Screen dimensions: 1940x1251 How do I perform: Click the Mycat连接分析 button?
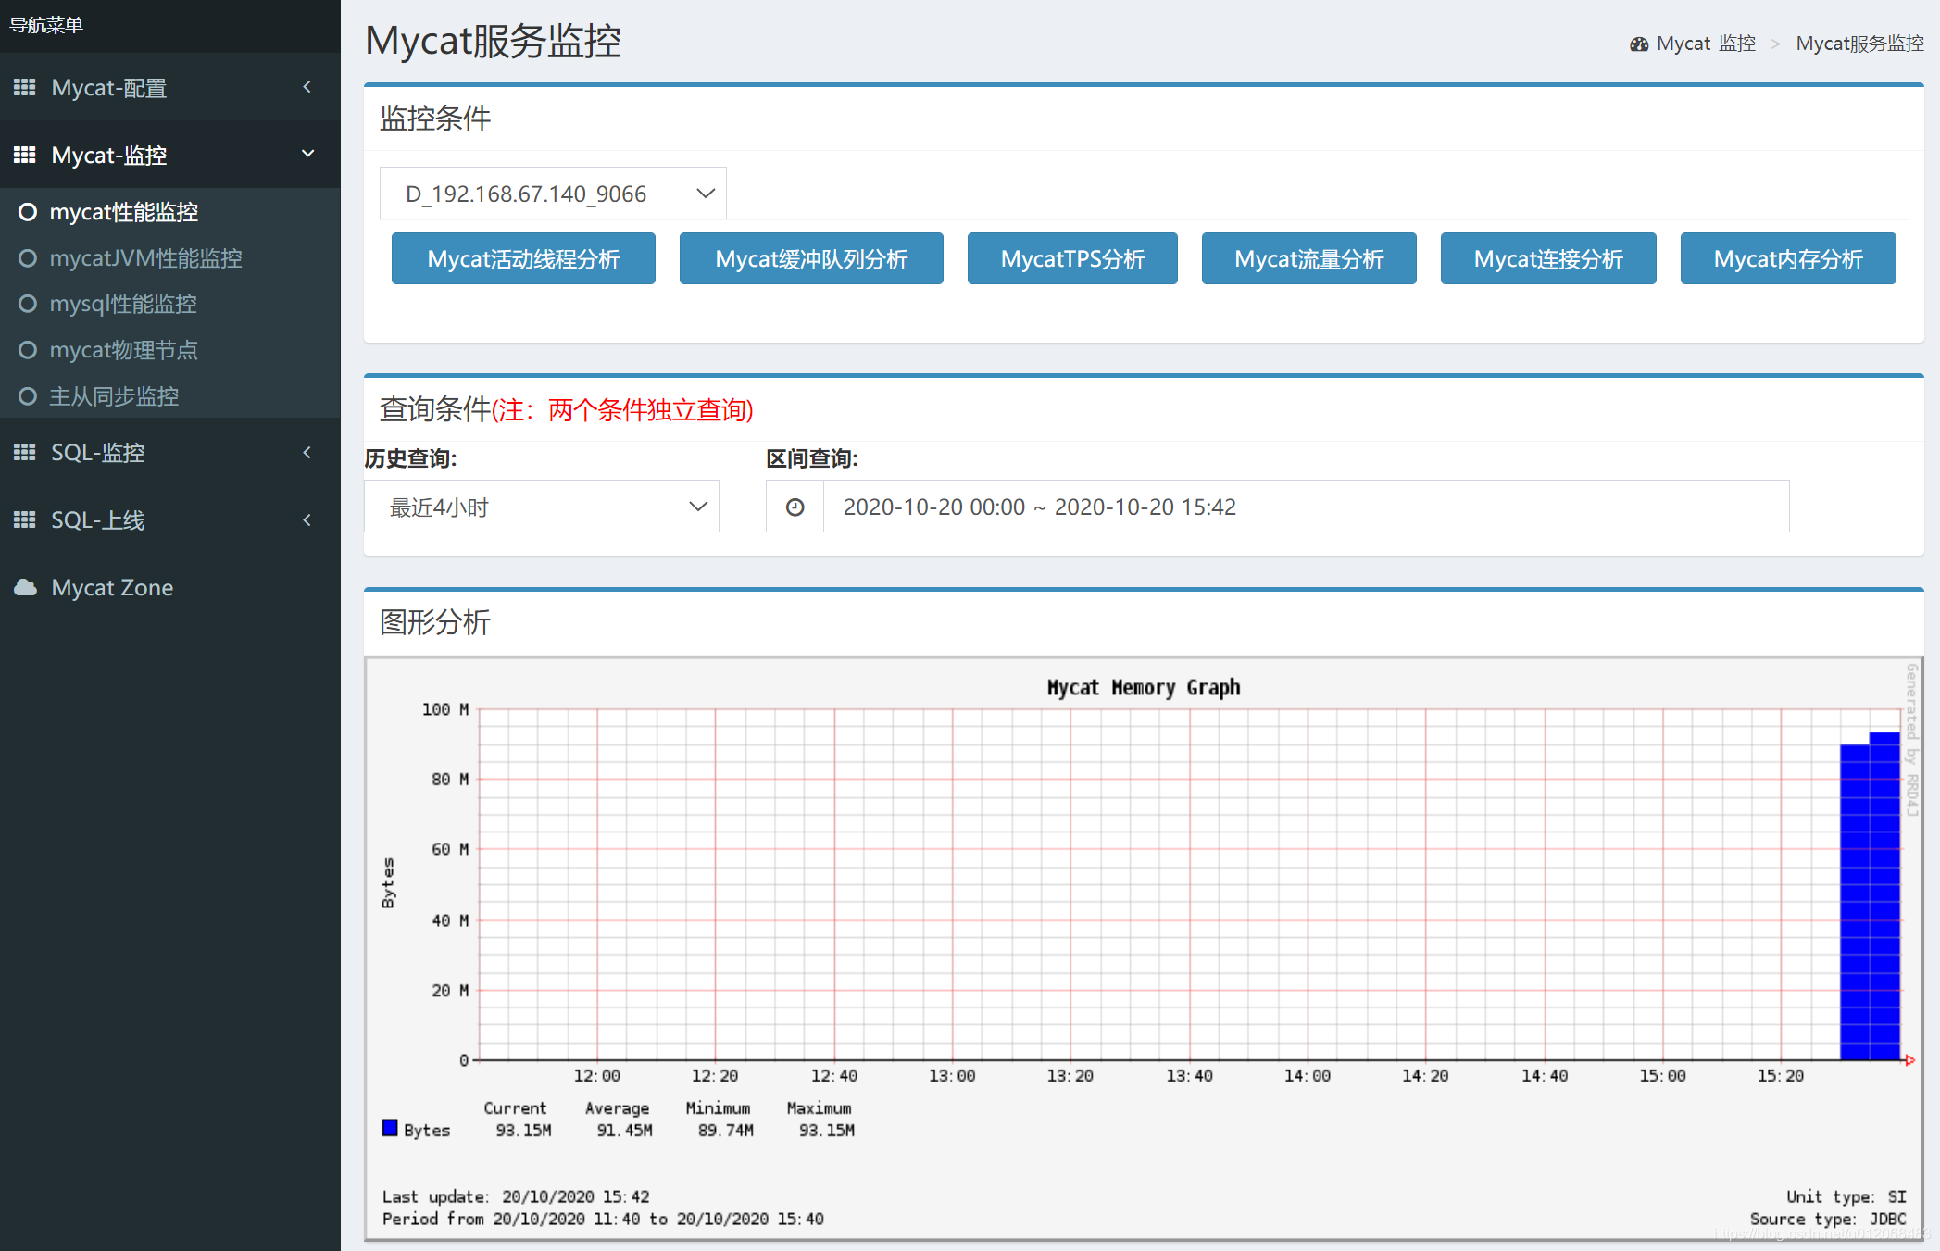click(1548, 258)
